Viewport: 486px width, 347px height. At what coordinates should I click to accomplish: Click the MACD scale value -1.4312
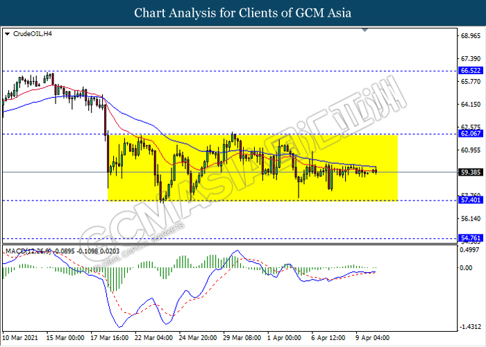pos(471,327)
